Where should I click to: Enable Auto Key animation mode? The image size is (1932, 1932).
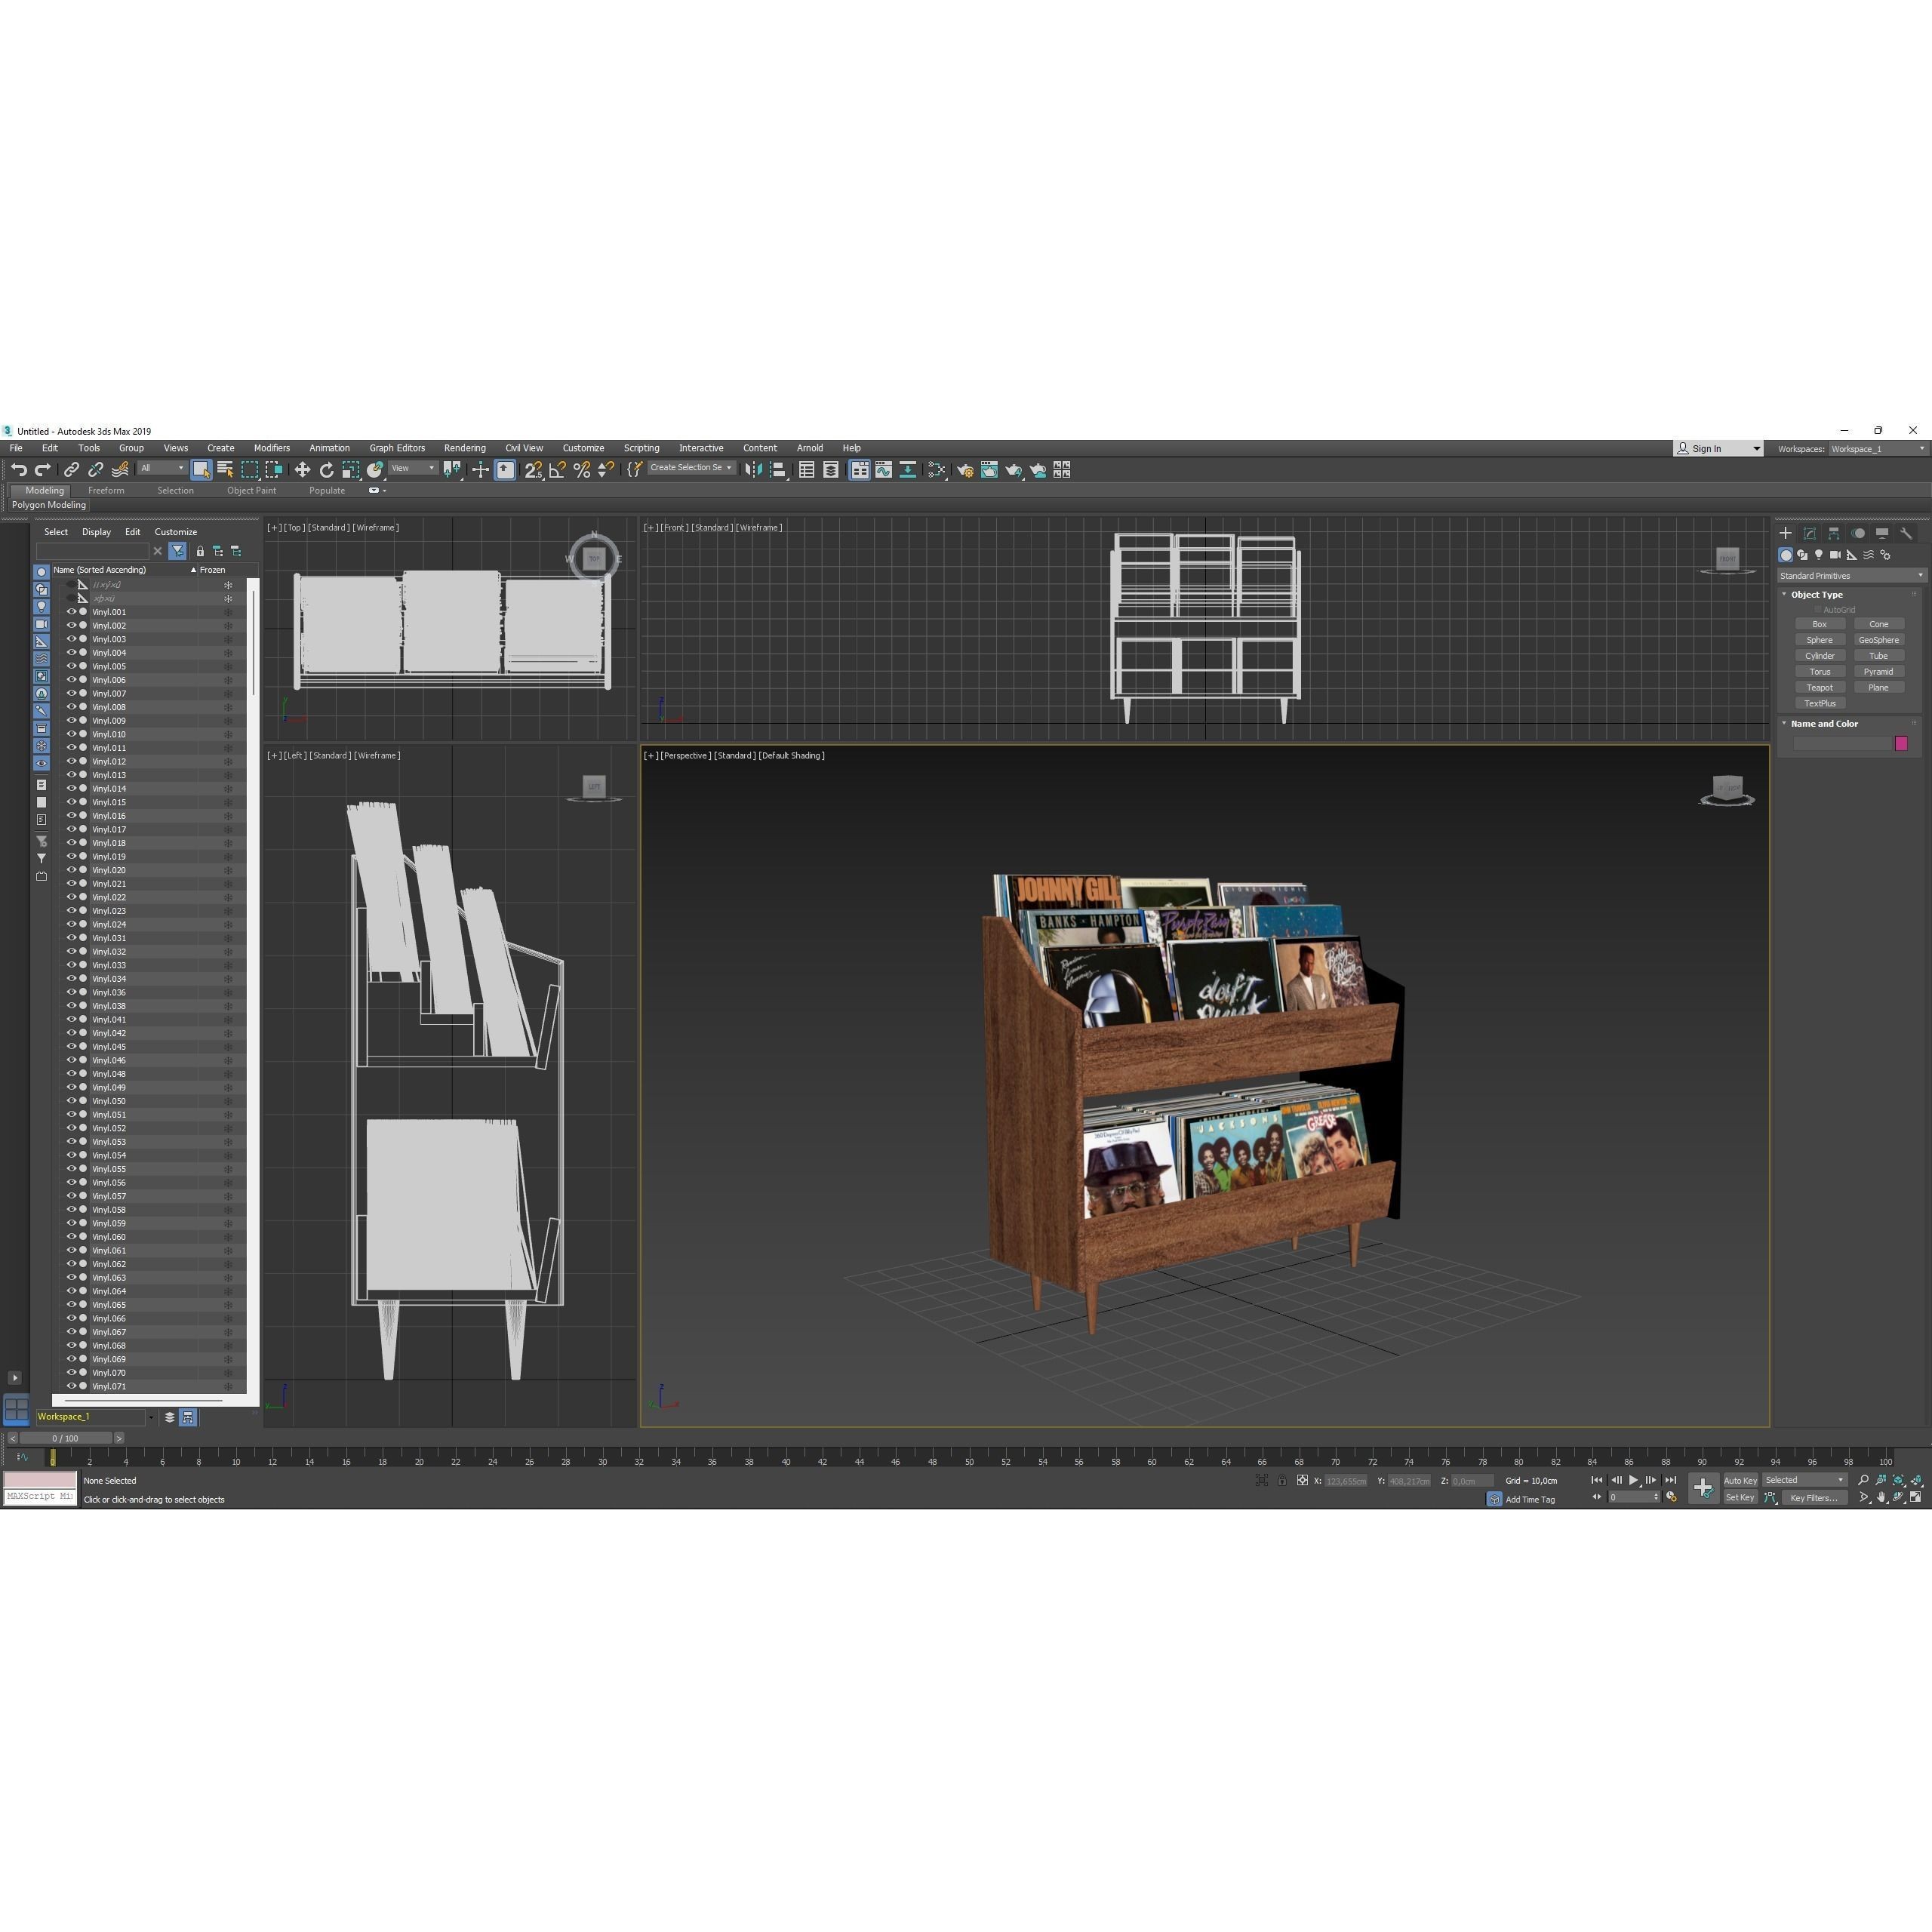pyautogui.click(x=1740, y=1481)
